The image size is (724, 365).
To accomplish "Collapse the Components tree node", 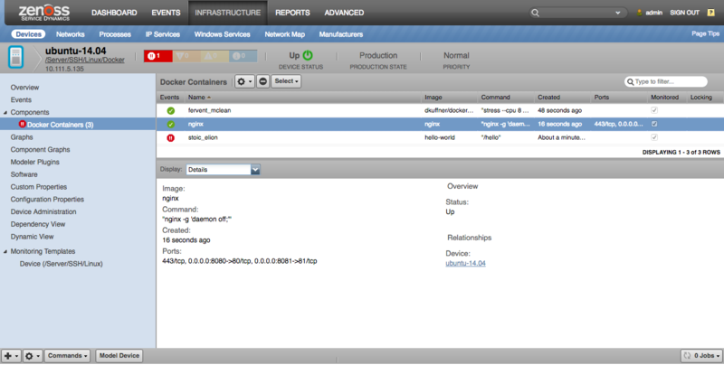I will (5, 112).
